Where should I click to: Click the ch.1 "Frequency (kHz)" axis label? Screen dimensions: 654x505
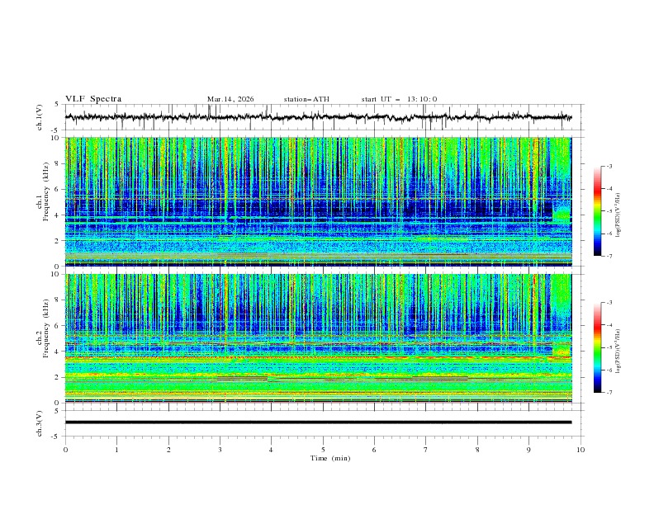45,190
